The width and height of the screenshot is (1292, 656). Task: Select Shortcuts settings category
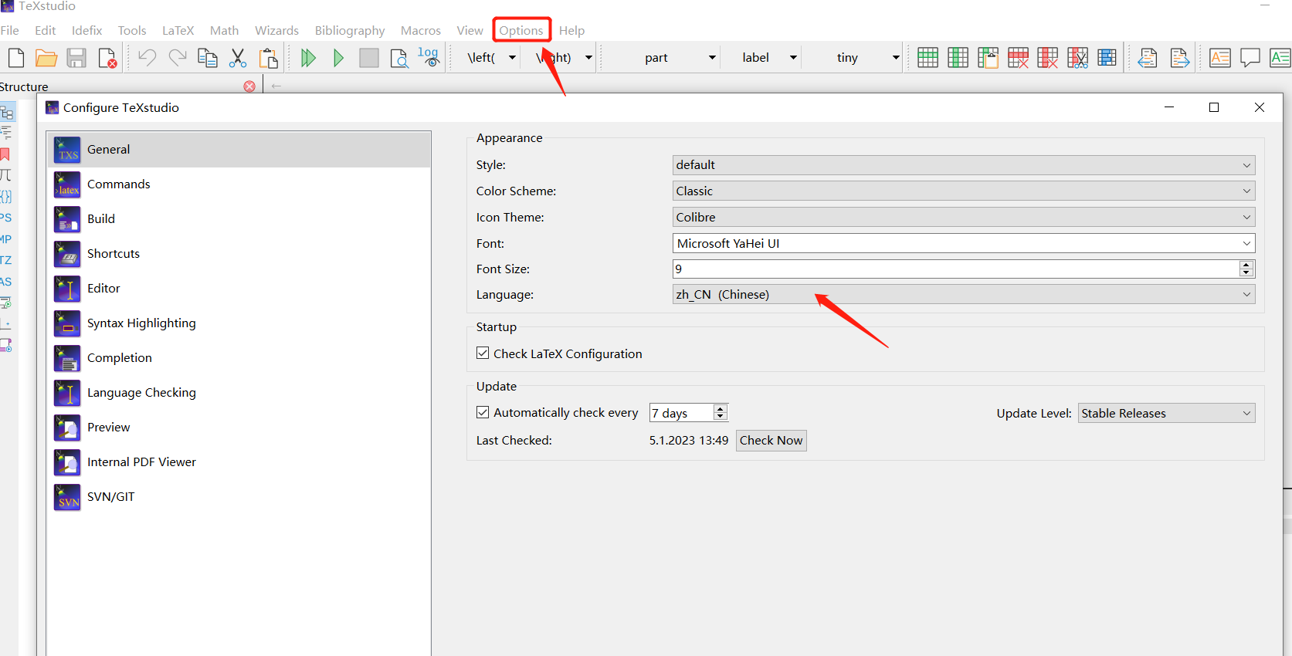(x=239, y=254)
